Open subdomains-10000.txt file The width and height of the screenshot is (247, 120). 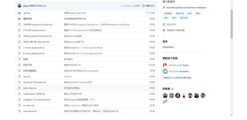tap(34, 94)
